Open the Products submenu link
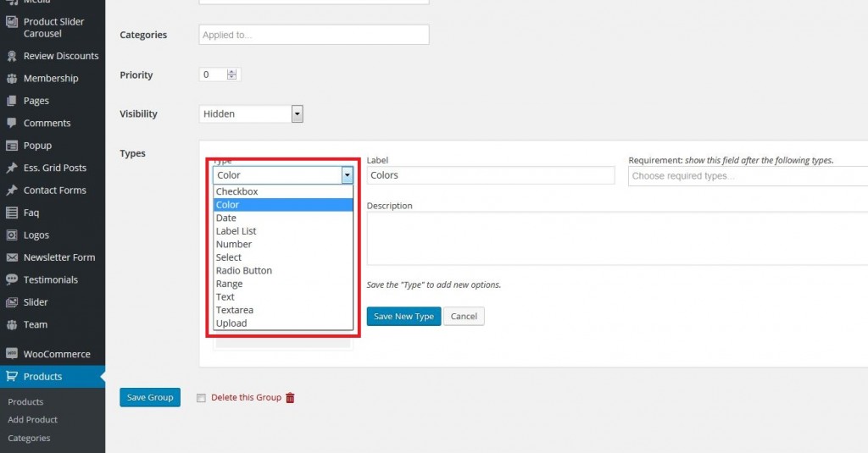The image size is (868, 453). click(25, 402)
